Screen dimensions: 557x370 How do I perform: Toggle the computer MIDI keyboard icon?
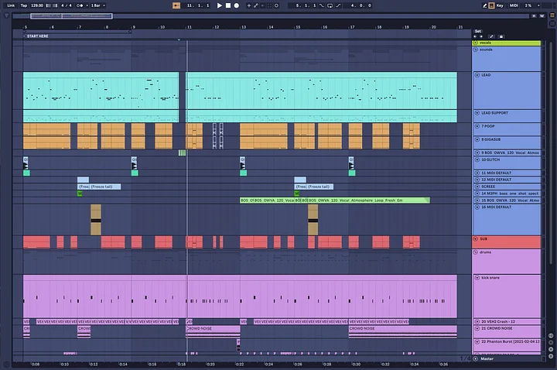(492, 5)
